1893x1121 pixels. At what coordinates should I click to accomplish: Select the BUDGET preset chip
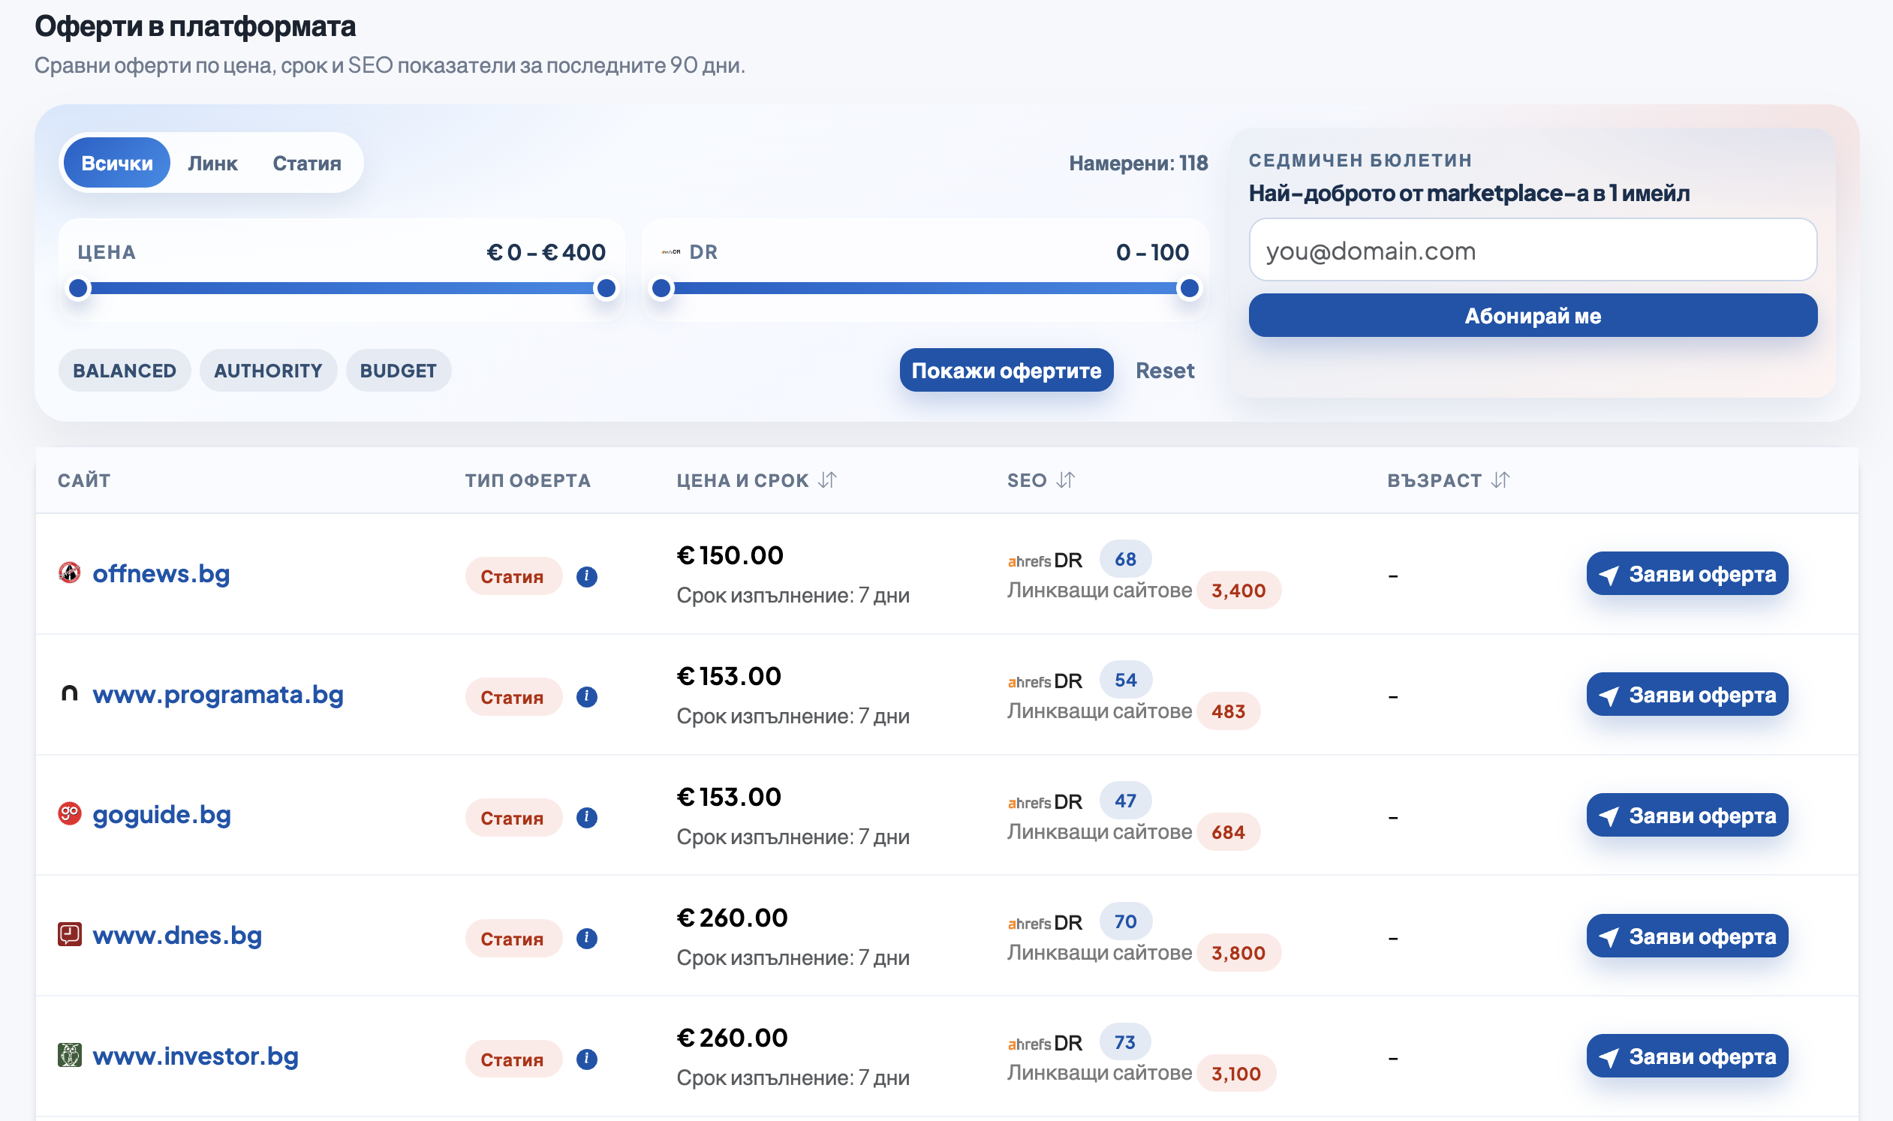399,371
